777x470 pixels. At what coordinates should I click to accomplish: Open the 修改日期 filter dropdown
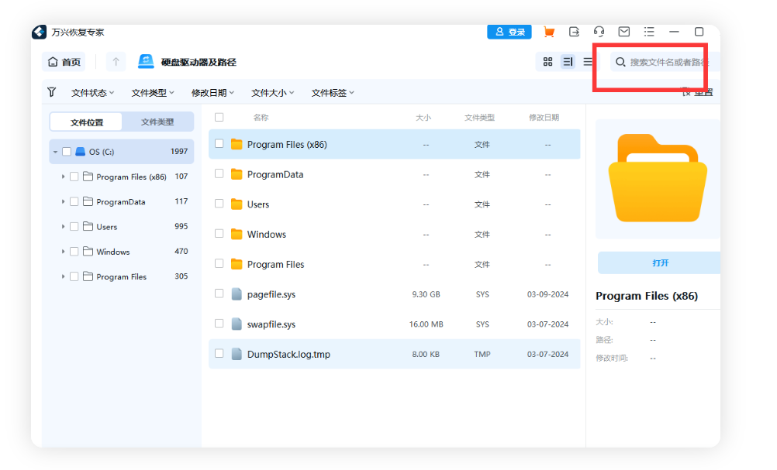[212, 91]
